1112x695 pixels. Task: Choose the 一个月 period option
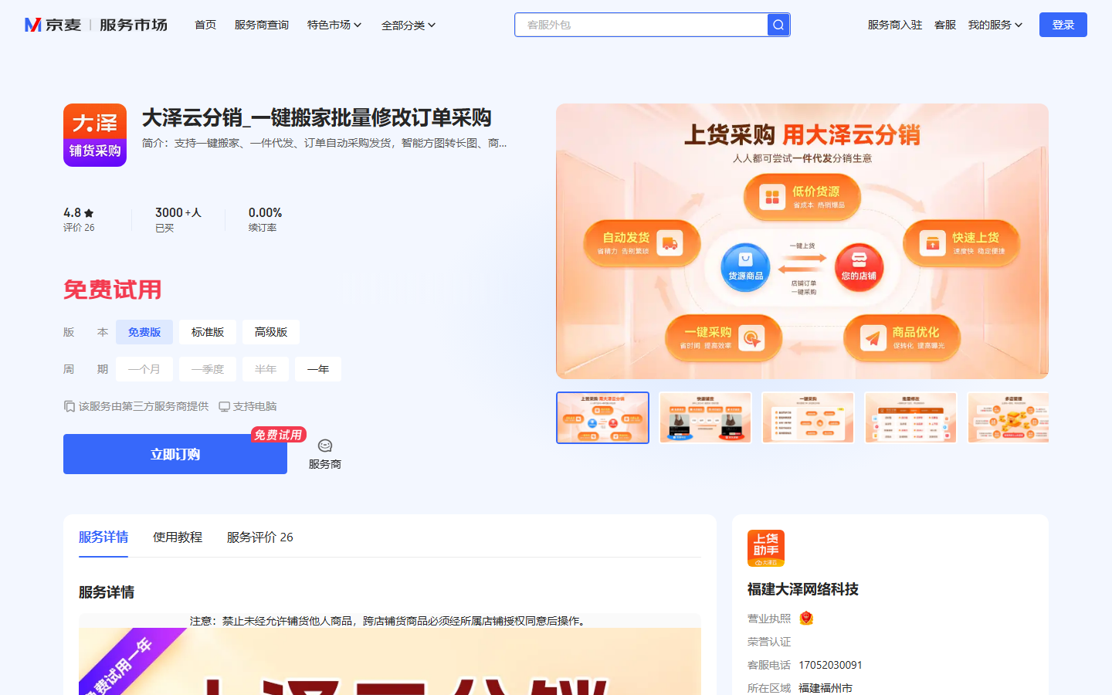[144, 369]
